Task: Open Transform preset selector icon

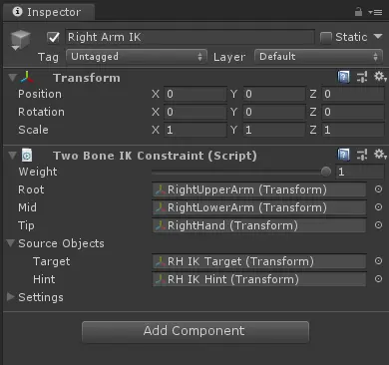Action: [x=362, y=77]
